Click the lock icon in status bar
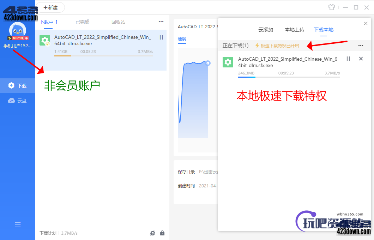Viewport: 374px width, 240px height. click(x=162, y=233)
